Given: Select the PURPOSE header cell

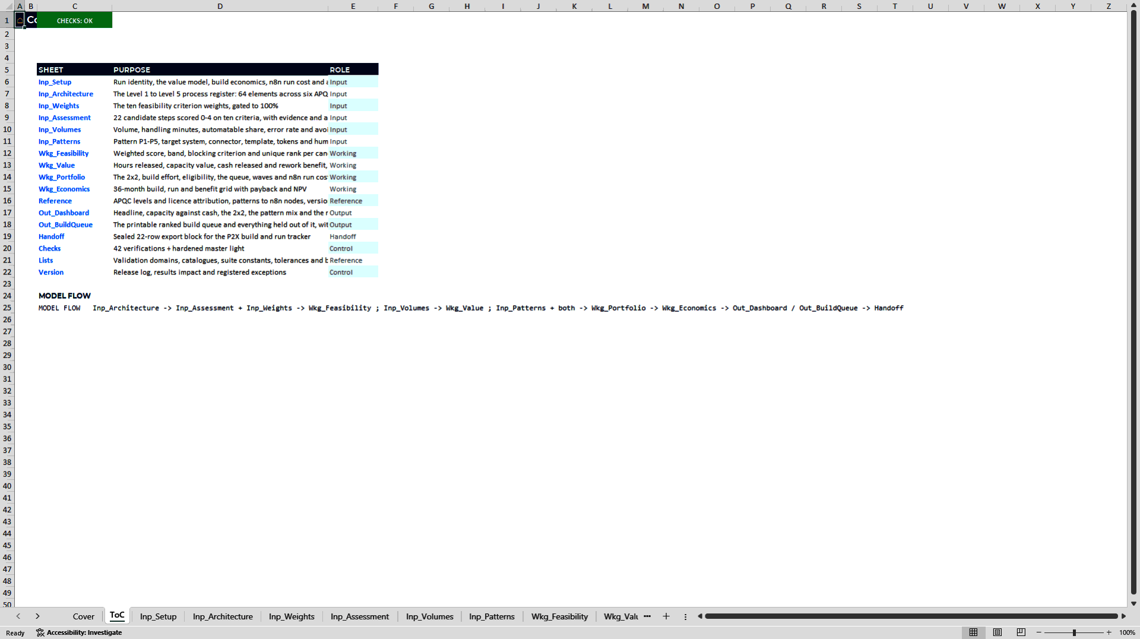Looking at the screenshot, I should (x=220, y=69).
